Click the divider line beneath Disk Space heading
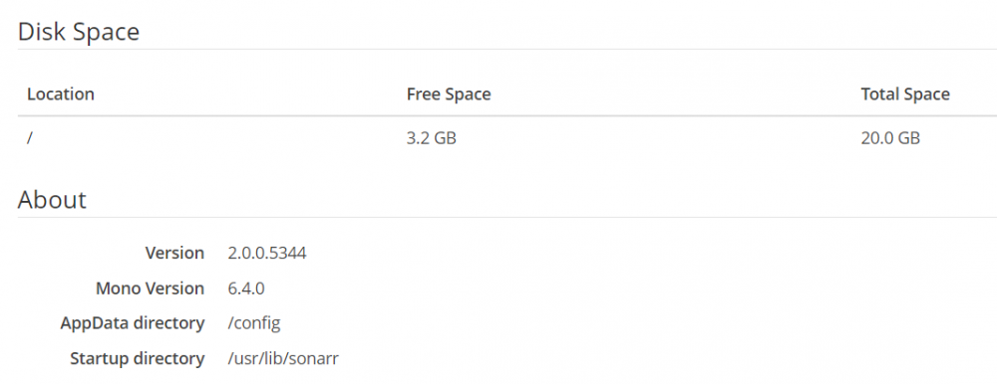997x384 pixels. (x=507, y=49)
